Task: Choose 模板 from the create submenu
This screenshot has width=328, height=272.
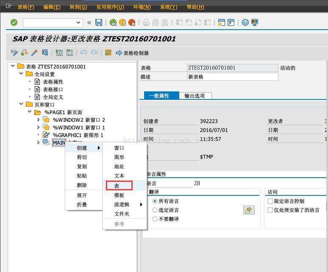Action: (125, 195)
